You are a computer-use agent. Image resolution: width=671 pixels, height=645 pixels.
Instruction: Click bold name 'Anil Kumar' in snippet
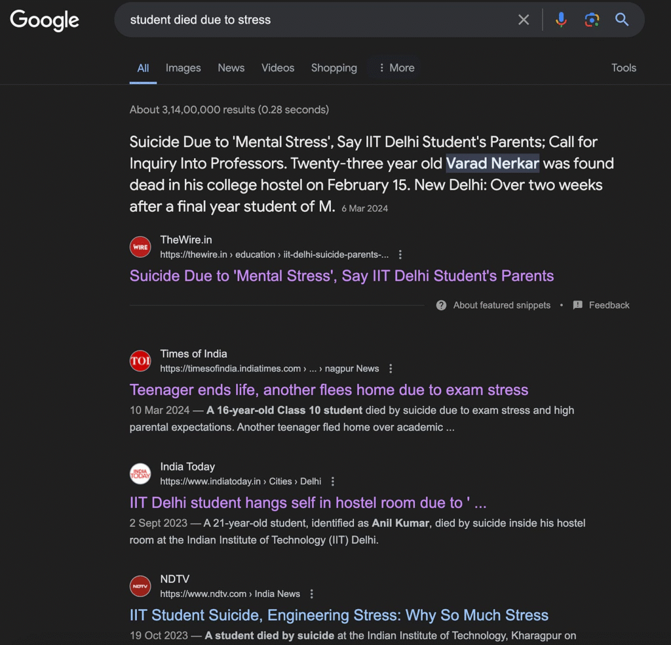400,523
